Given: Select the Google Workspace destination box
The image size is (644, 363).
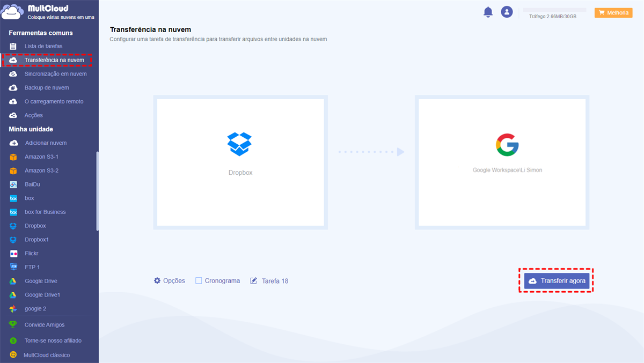Looking at the screenshot, I should pyautogui.click(x=502, y=162).
